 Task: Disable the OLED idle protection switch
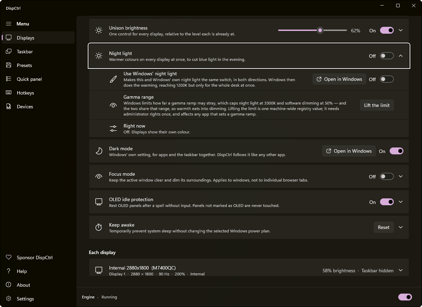[387, 202]
